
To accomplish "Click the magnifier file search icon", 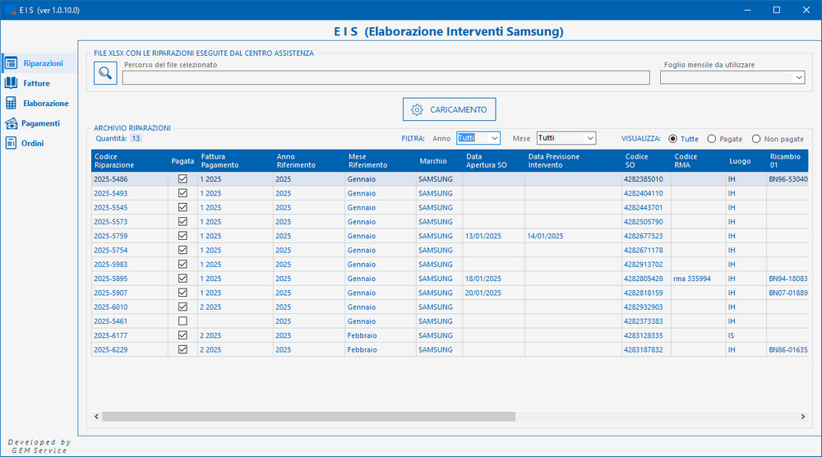I will pos(105,73).
